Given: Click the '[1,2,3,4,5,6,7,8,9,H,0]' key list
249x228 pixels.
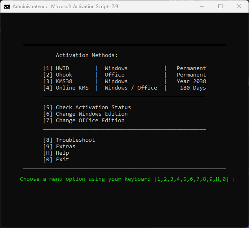Looking at the screenshot, I should point(191,179).
